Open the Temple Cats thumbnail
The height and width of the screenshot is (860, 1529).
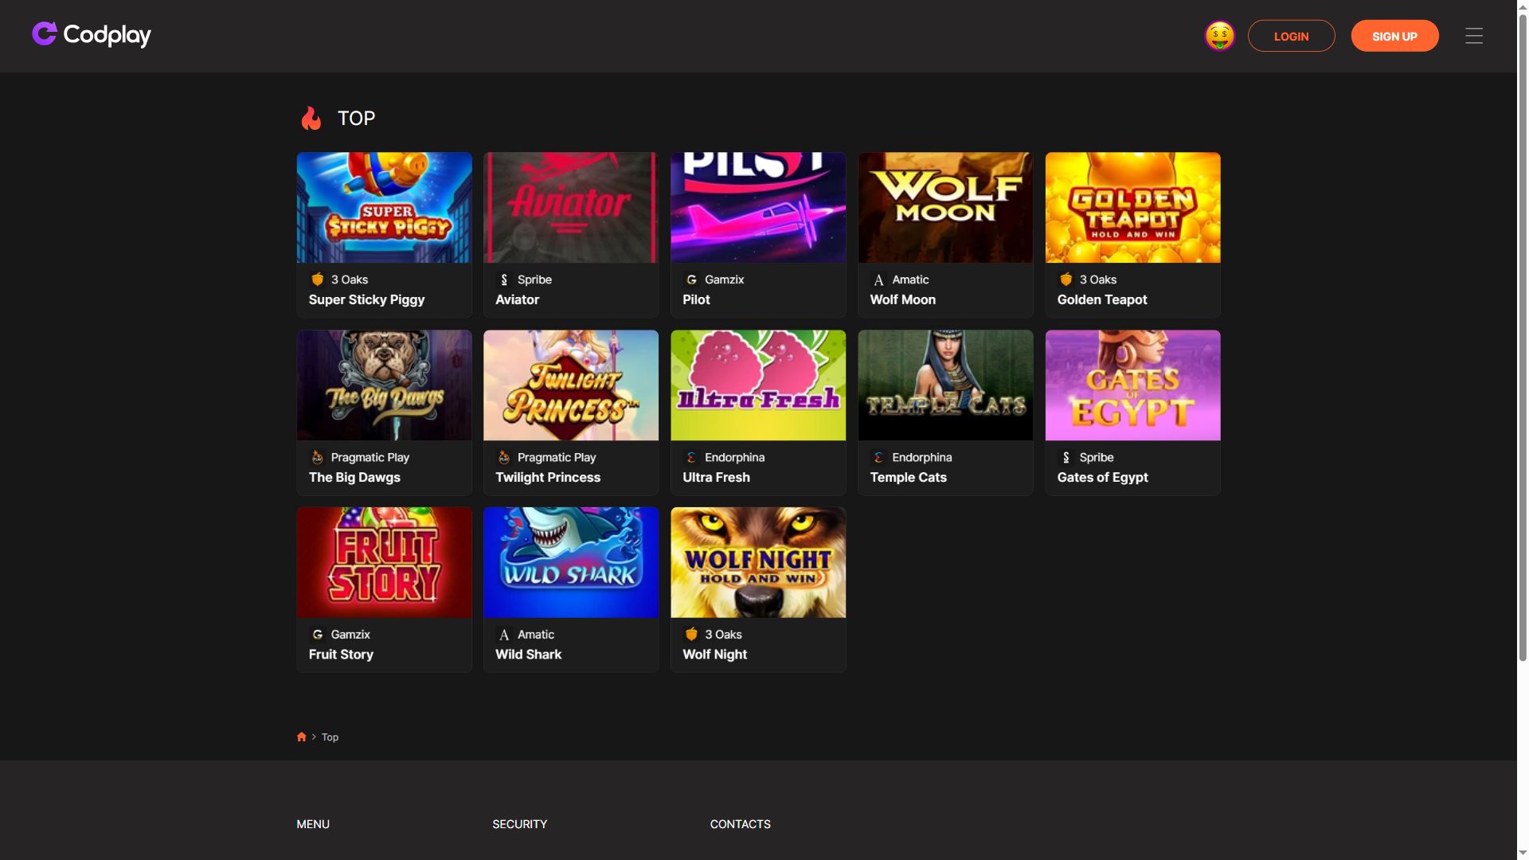pos(945,385)
